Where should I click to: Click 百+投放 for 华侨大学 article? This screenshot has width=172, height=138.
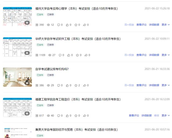pyautogui.click(x=129, y=55)
